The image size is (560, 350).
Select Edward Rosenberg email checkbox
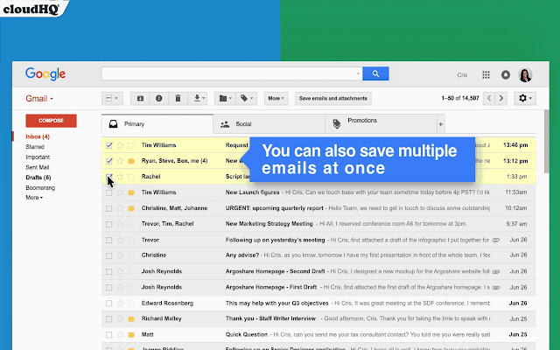pyautogui.click(x=108, y=304)
